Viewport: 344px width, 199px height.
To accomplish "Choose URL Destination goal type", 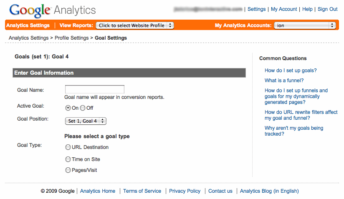I will tap(68, 147).
